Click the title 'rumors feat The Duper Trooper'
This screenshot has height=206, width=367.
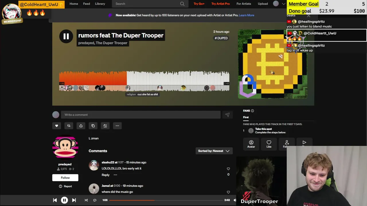click(x=121, y=35)
